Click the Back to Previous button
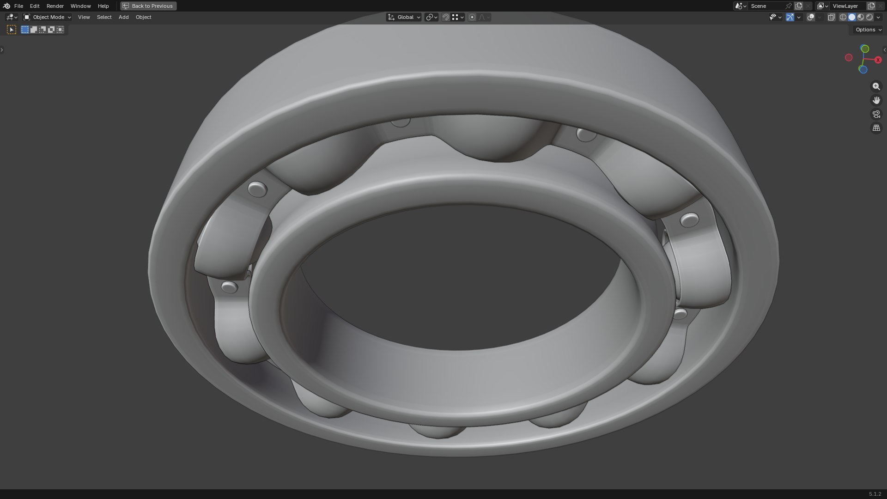887x499 pixels. click(x=148, y=6)
